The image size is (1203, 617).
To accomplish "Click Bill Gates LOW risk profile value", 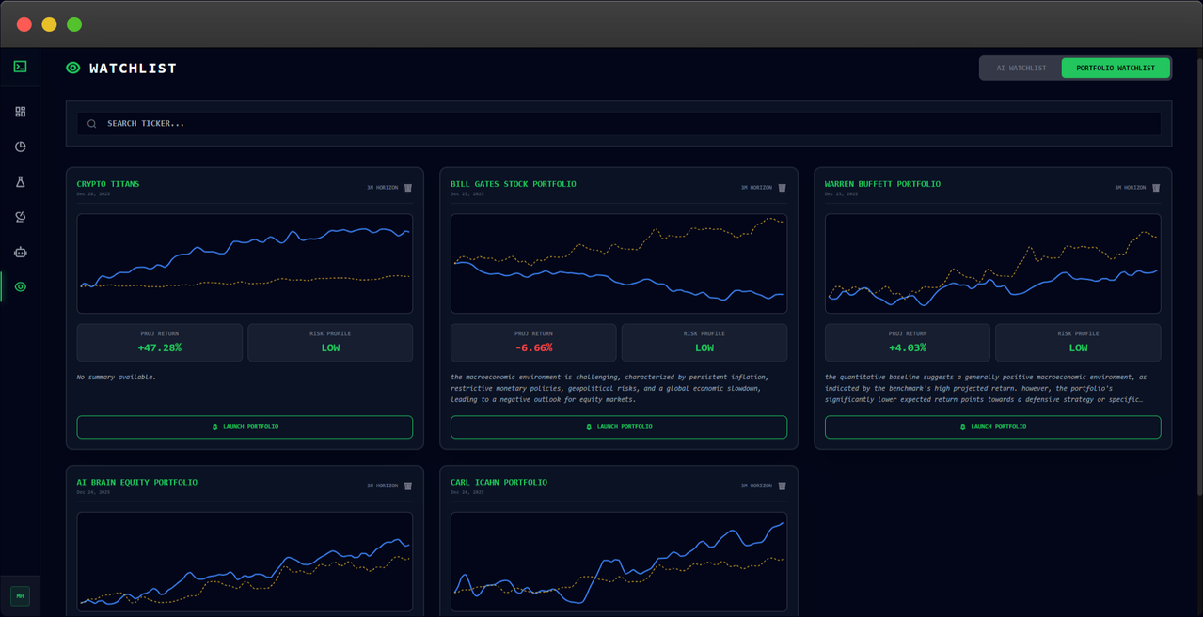I will [x=704, y=347].
